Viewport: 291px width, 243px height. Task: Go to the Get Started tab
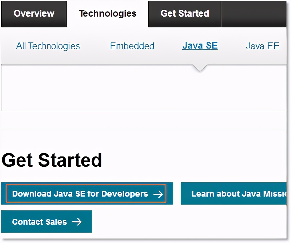click(x=185, y=13)
